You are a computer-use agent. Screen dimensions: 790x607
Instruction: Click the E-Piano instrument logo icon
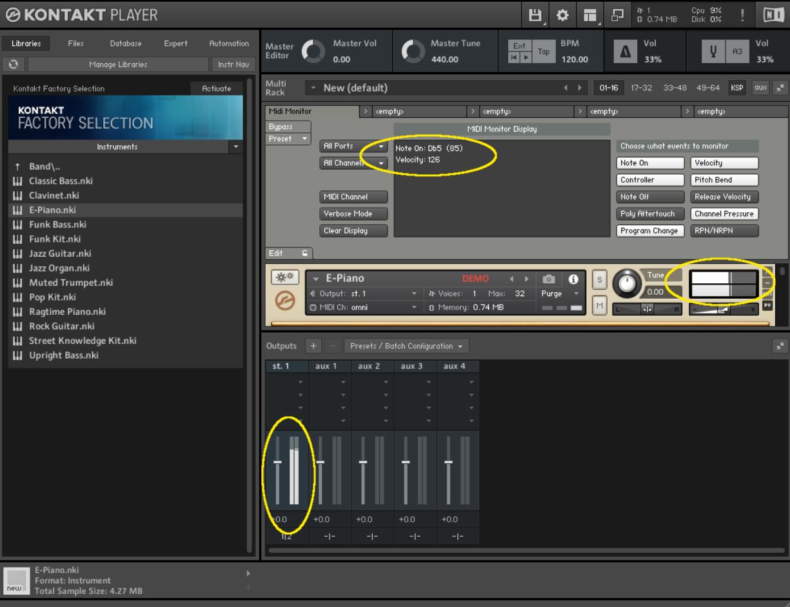tap(284, 301)
